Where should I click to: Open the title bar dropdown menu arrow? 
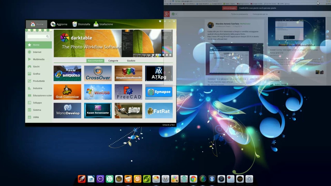tap(165, 21)
